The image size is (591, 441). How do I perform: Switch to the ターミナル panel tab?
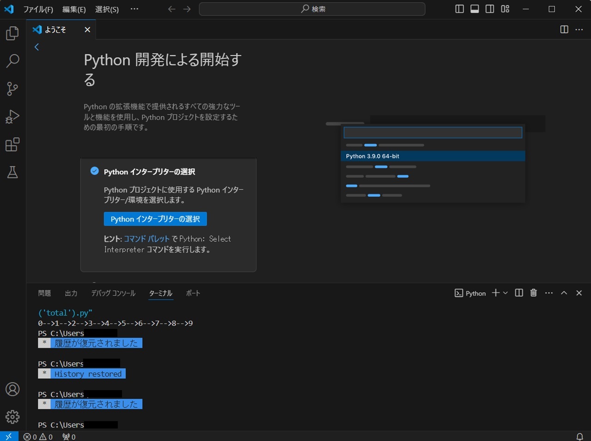(161, 293)
